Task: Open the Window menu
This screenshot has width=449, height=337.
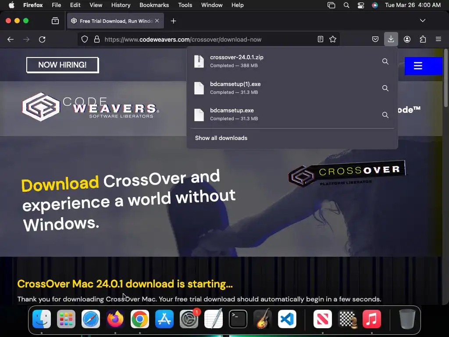Action: click(x=212, y=5)
